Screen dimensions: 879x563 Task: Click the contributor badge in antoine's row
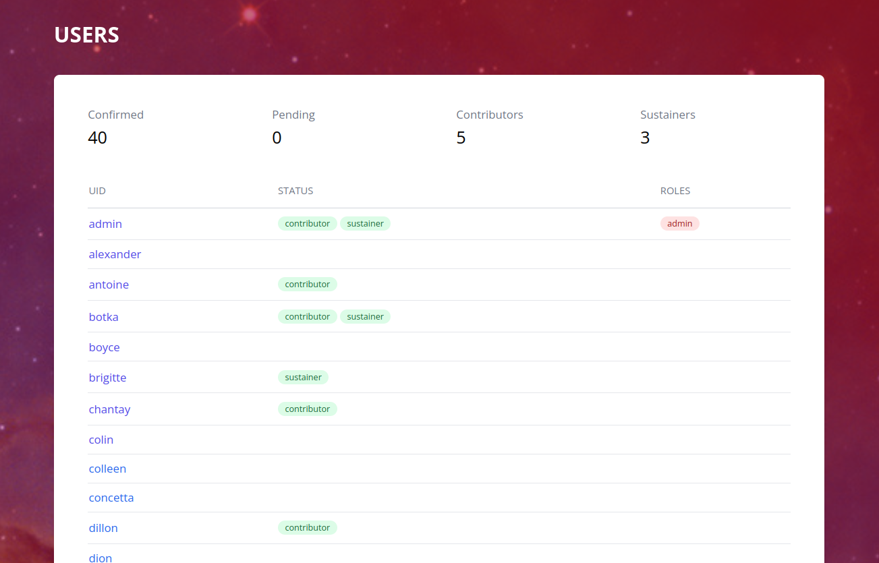point(307,285)
